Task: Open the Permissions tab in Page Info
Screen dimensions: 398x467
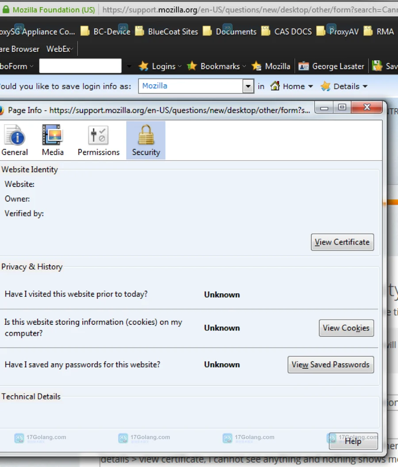Action: [98, 140]
